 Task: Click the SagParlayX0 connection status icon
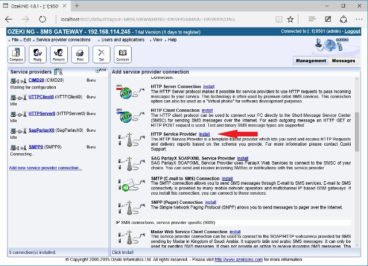click(x=18, y=131)
